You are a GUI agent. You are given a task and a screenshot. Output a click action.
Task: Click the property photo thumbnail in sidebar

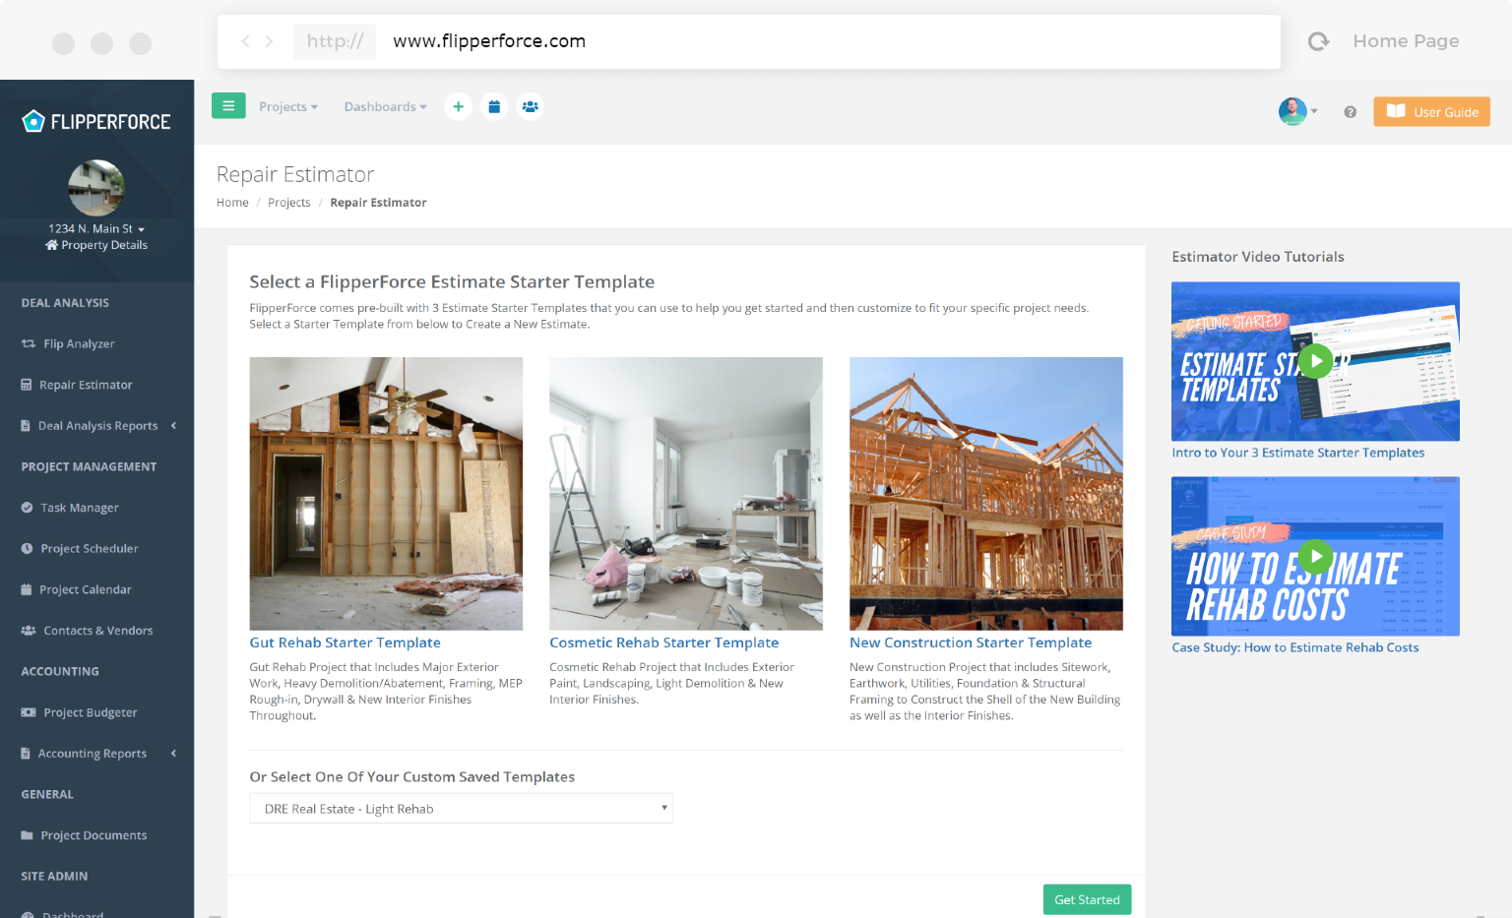(x=96, y=188)
